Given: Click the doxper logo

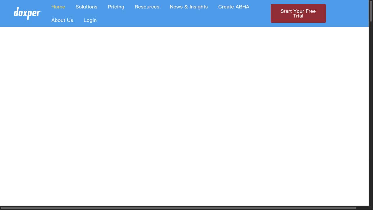Looking at the screenshot, I should click(x=27, y=13).
